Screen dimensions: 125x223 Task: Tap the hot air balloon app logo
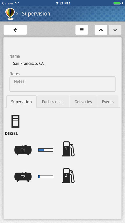10,14
